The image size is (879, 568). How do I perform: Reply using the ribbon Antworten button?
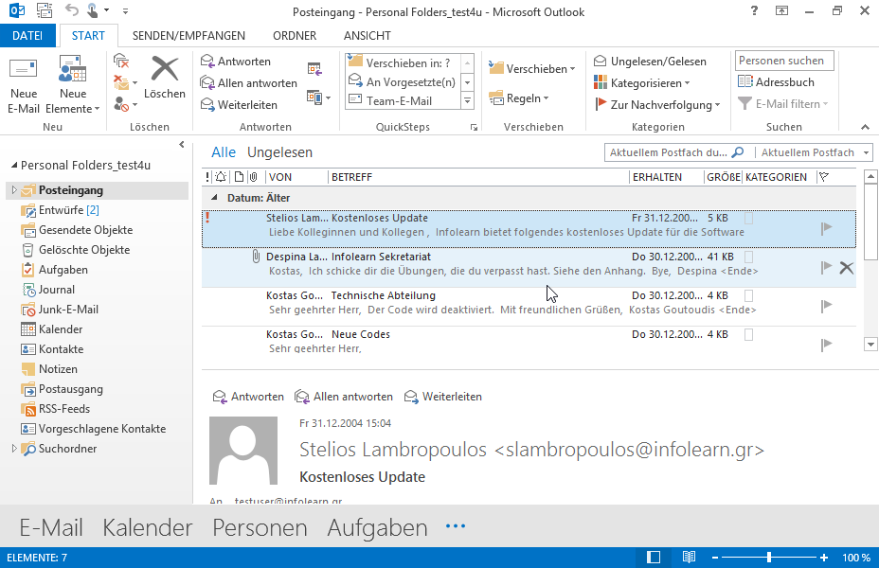click(236, 61)
